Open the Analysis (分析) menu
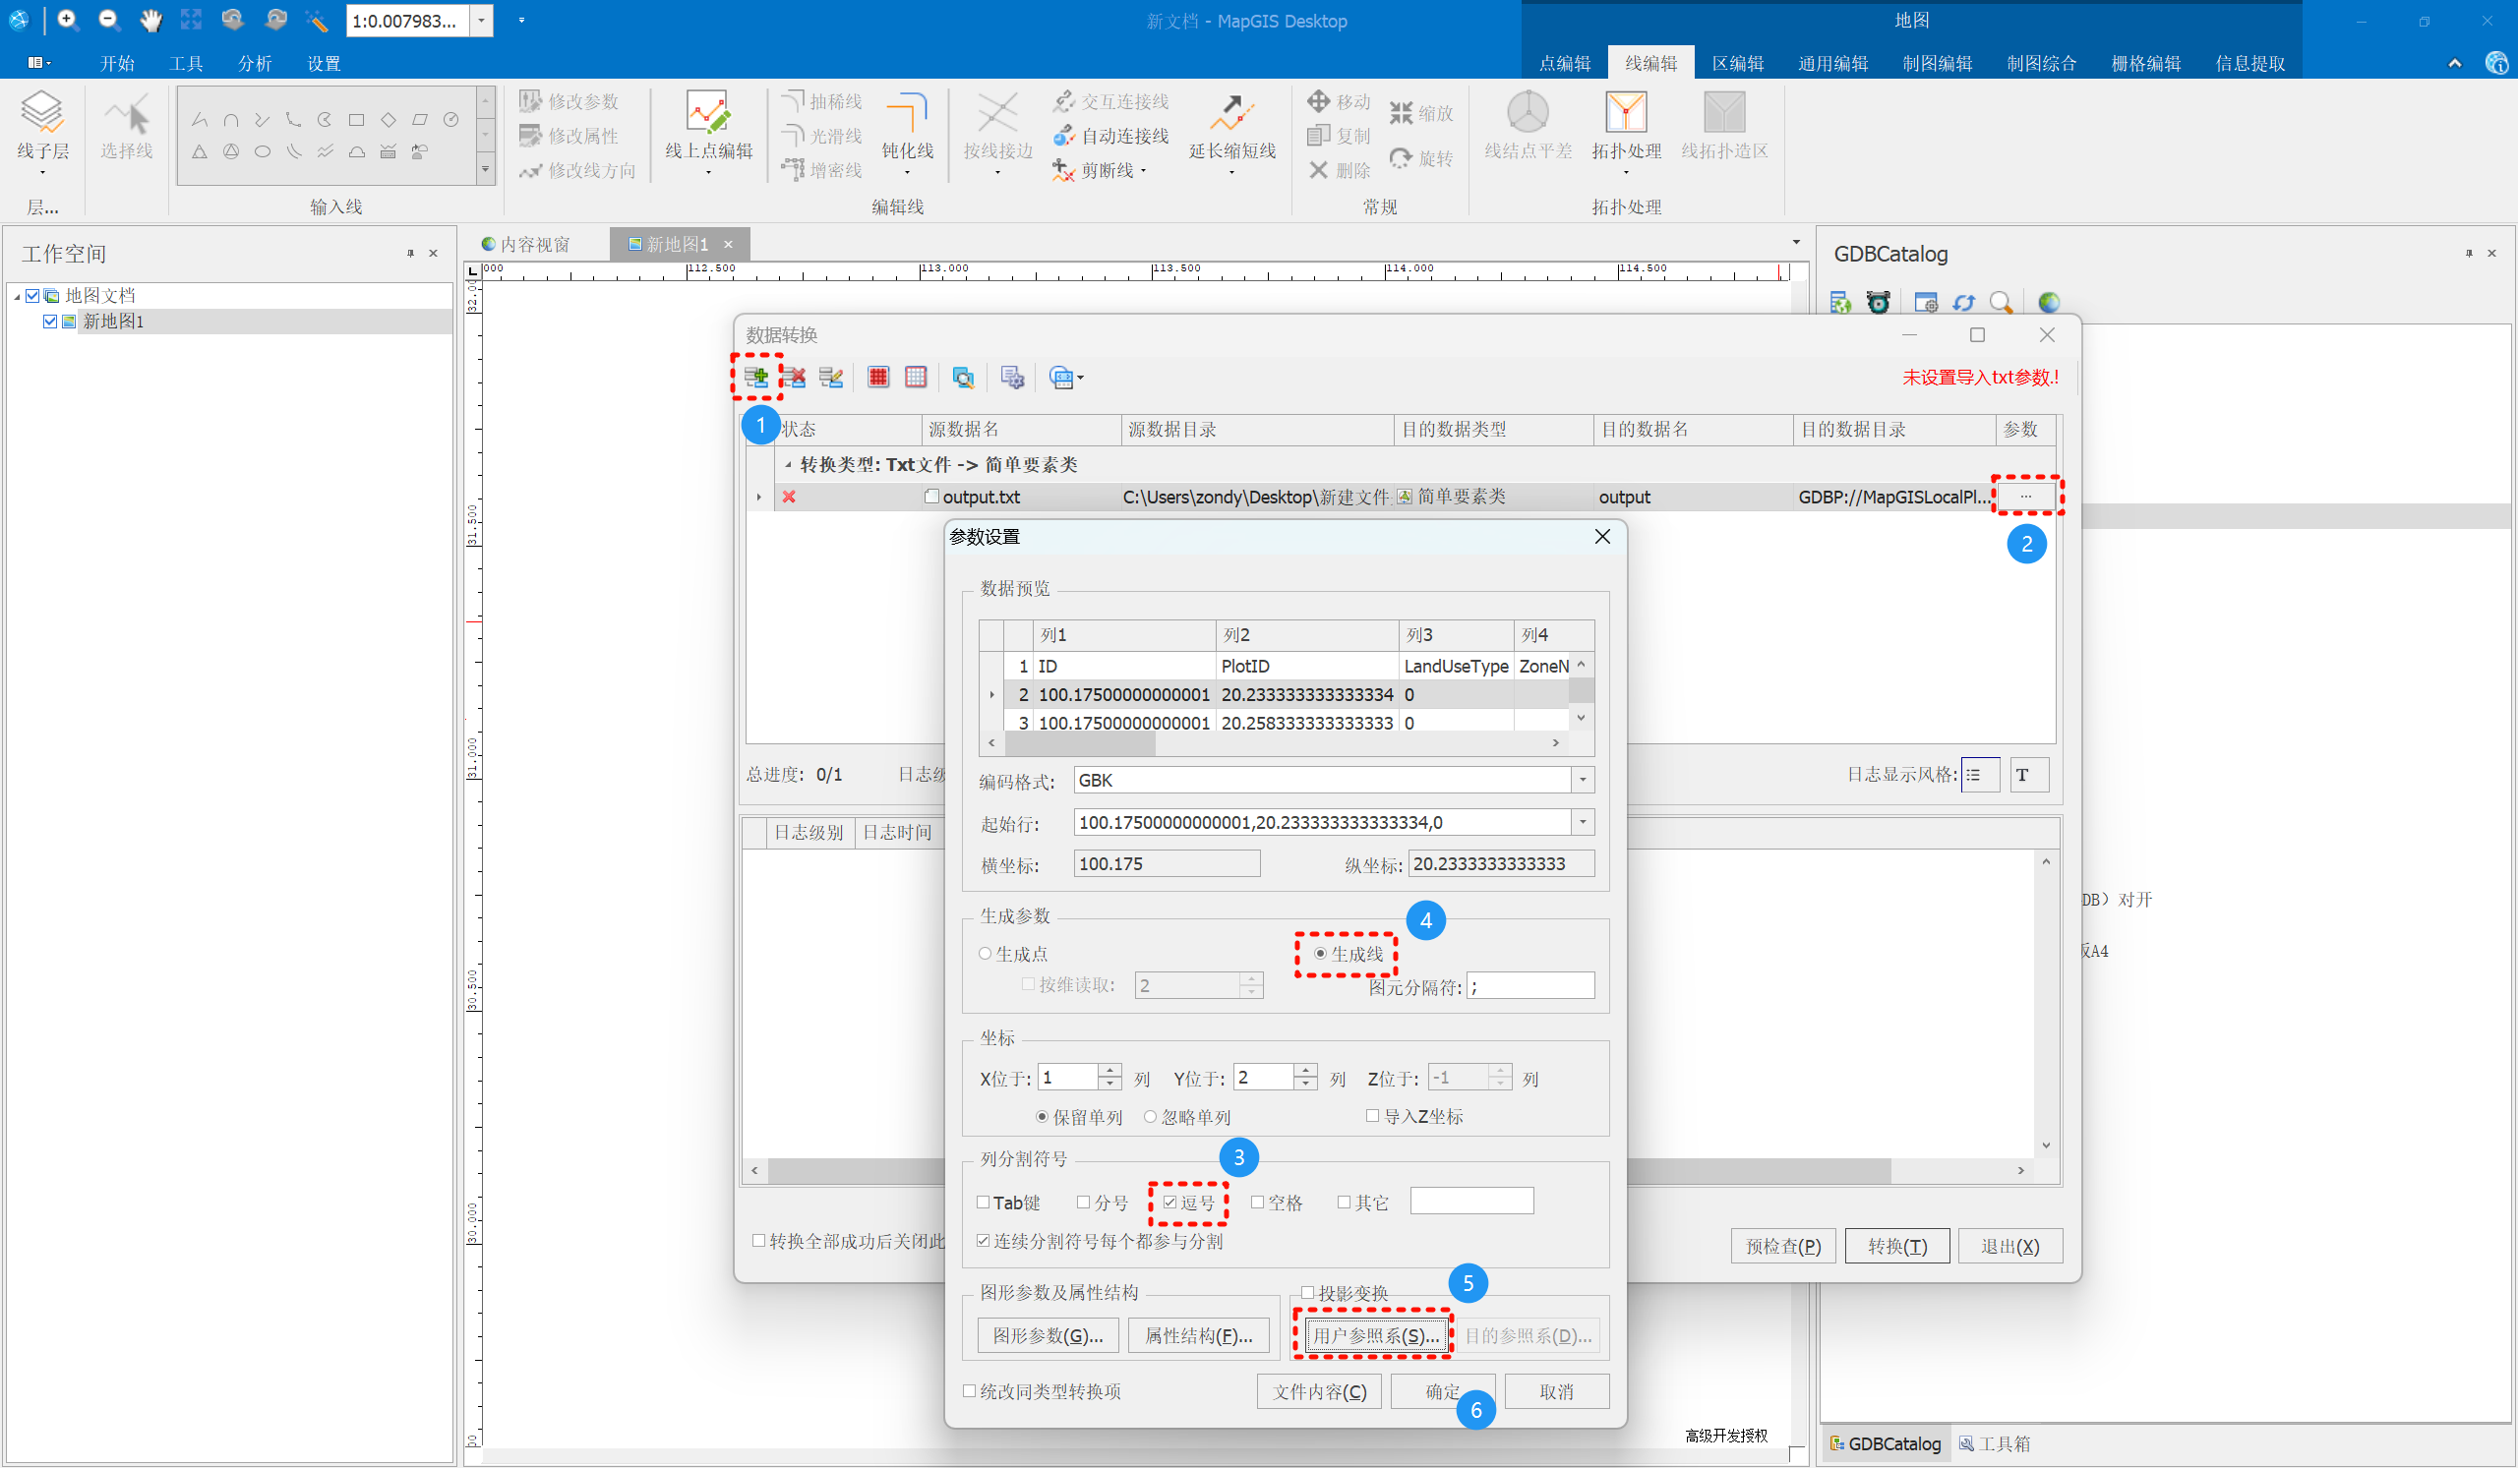Image resolution: width=2518 pixels, height=1468 pixels. [254, 64]
